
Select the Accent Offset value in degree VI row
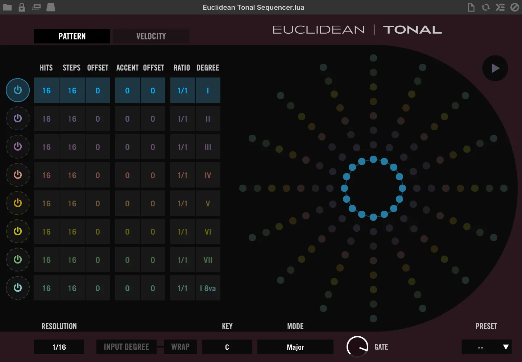point(153,231)
